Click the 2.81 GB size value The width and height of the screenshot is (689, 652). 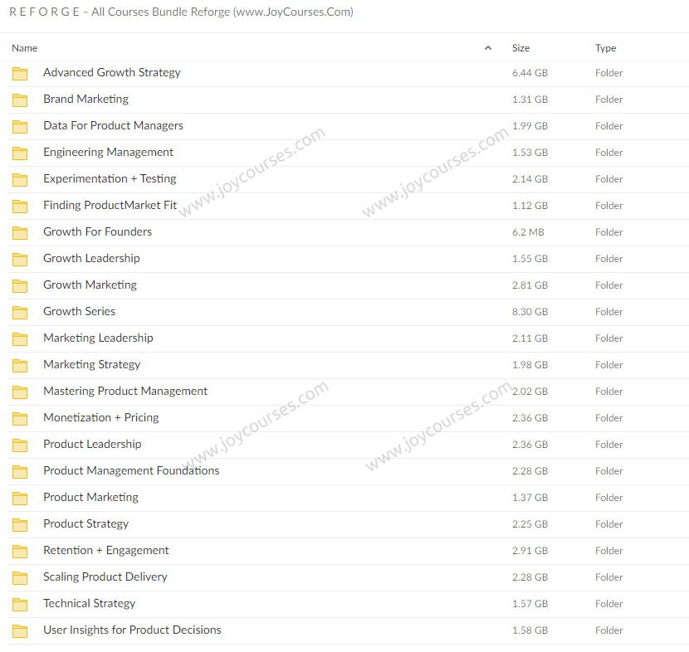point(530,285)
